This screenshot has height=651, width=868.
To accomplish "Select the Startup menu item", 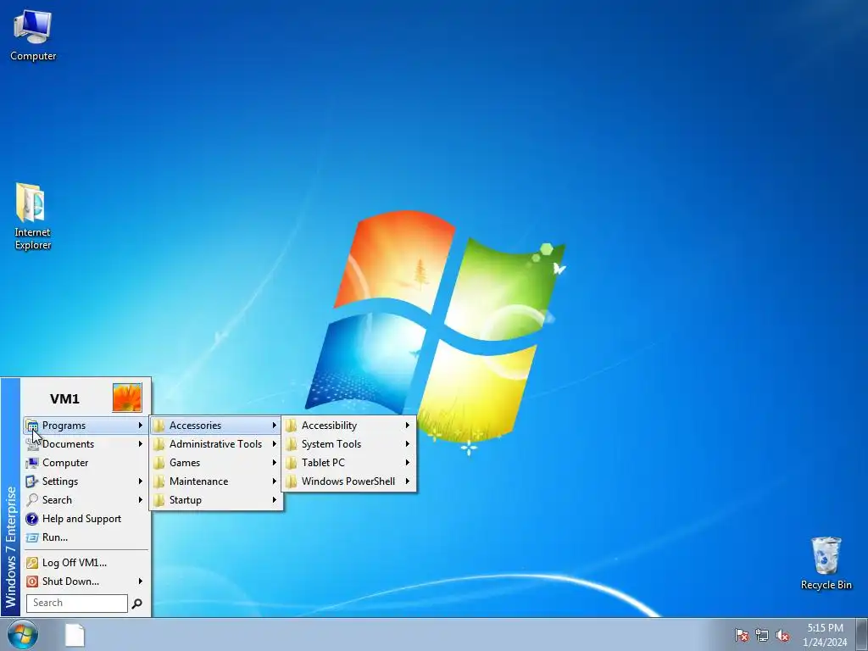I will (x=216, y=500).
